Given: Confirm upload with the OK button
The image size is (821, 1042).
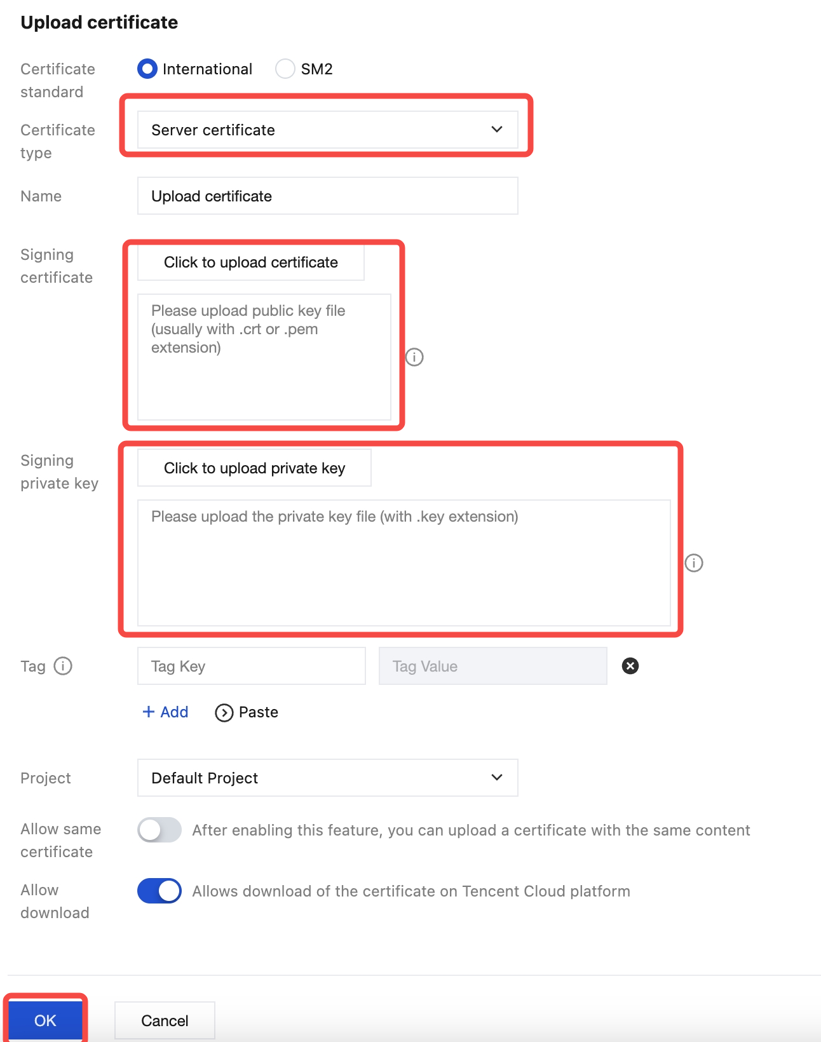Looking at the screenshot, I should [45, 1020].
